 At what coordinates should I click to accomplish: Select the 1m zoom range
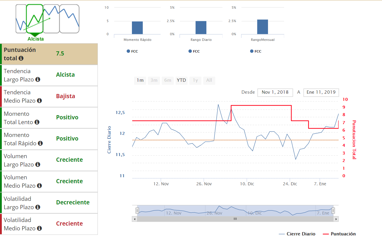(140, 80)
